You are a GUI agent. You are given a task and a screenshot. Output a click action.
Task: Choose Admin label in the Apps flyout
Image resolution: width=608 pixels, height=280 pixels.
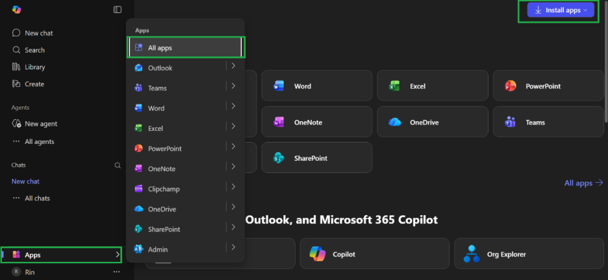tap(158, 250)
